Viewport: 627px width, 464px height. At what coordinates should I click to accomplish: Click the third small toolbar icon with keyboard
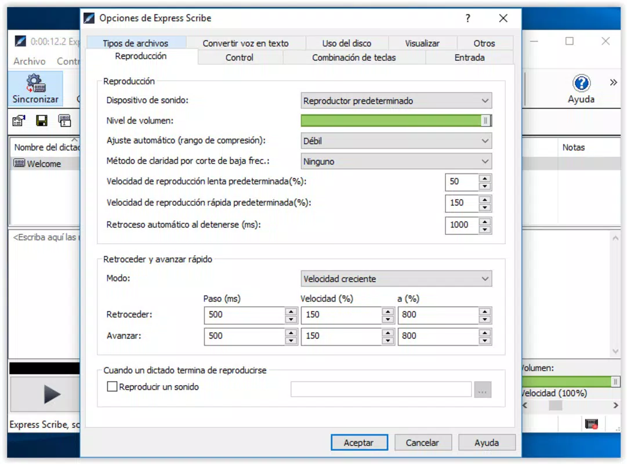64,121
